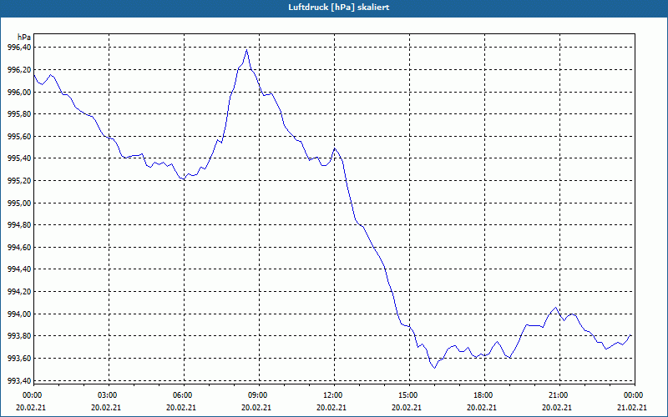The image size is (668, 417).
Task: Click the 06:00 time label
Action: click(x=182, y=395)
